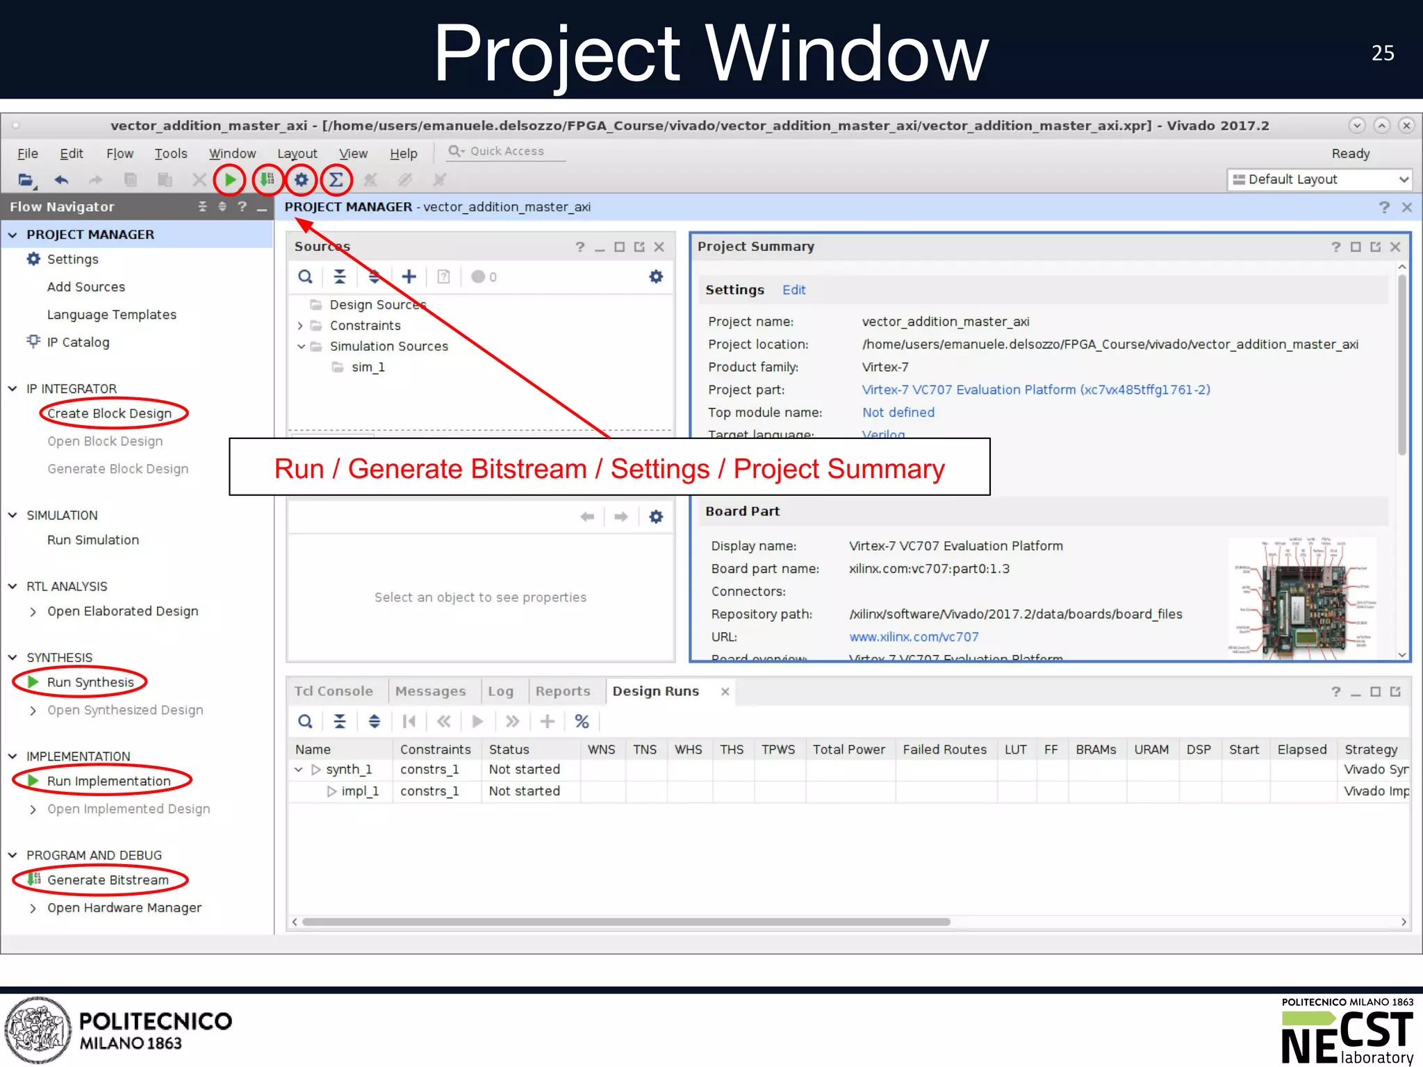Click Not defined top module link
The image size is (1423, 1067).
(x=898, y=413)
